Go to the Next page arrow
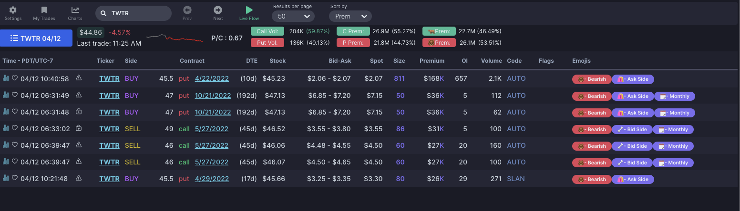This screenshot has height=211, width=740. click(218, 10)
